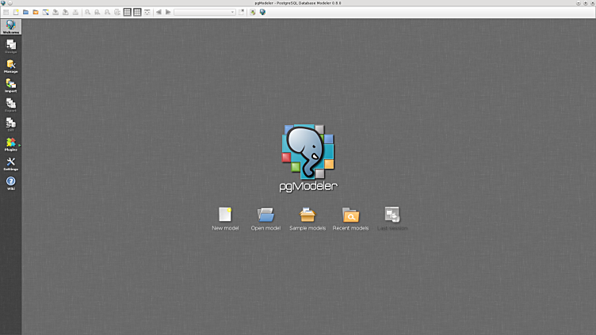This screenshot has width=596, height=335.
Task: Open the Wiki help page
Action: coord(11,182)
